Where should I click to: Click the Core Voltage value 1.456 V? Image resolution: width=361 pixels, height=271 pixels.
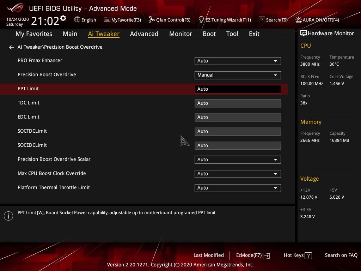click(x=337, y=84)
